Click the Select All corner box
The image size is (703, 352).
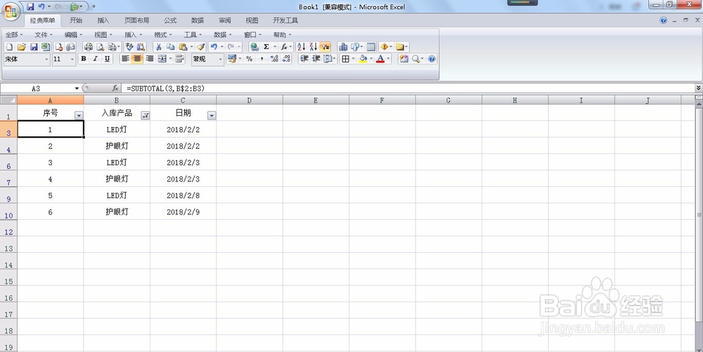(8, 100)
